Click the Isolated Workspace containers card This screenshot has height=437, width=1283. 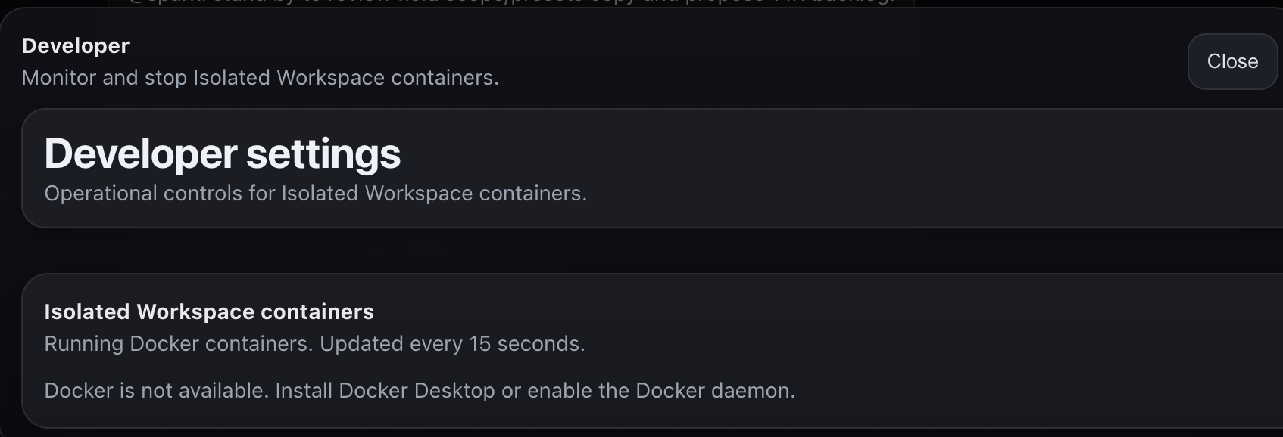641,352
